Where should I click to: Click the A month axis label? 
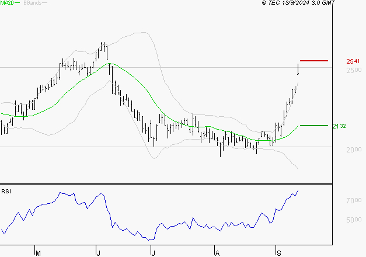(x=217, y=253)
